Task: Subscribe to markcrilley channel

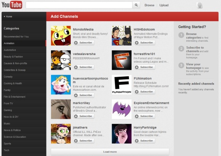Action: pyautogui.click(x=84, y=116)
